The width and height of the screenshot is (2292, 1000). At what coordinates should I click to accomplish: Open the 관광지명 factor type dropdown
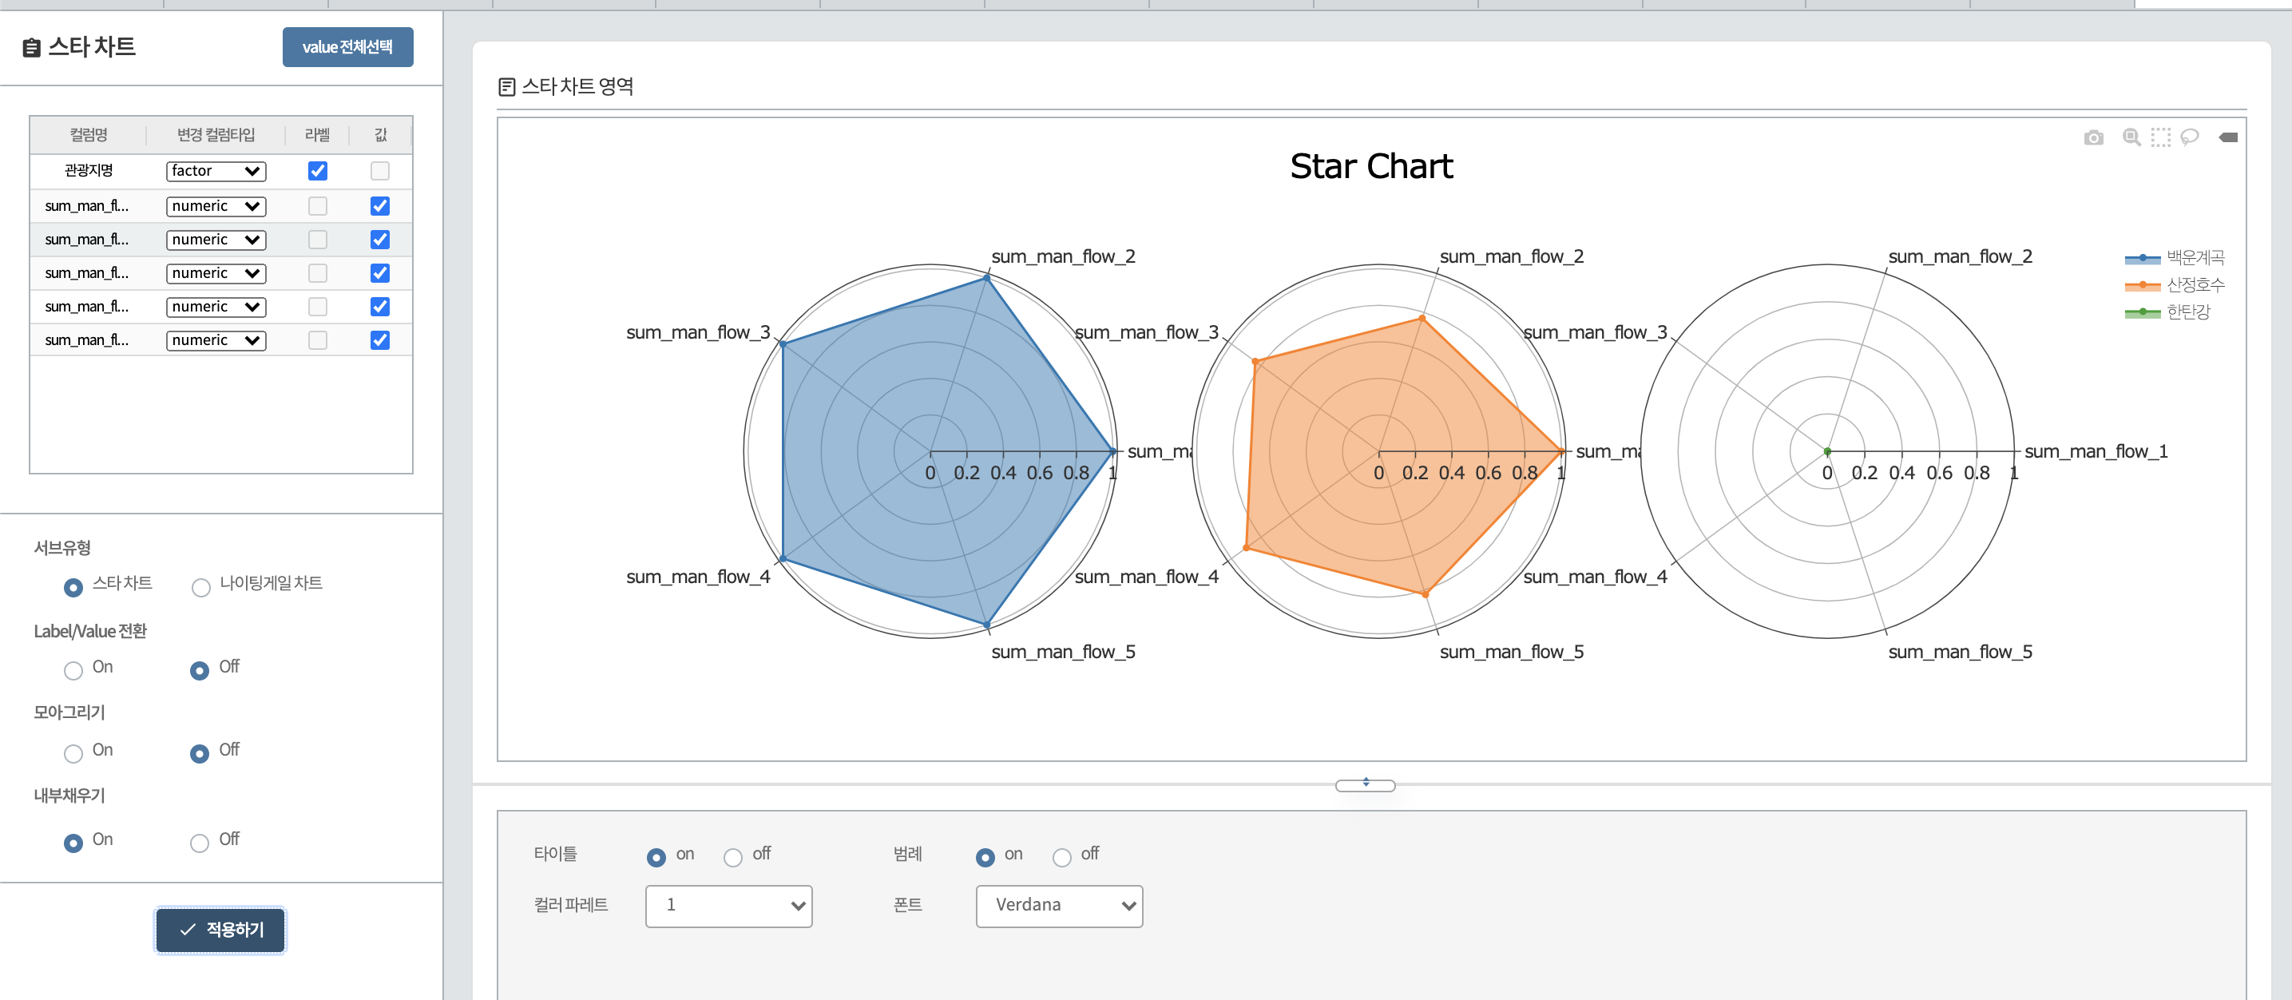[x=216, y=171]
